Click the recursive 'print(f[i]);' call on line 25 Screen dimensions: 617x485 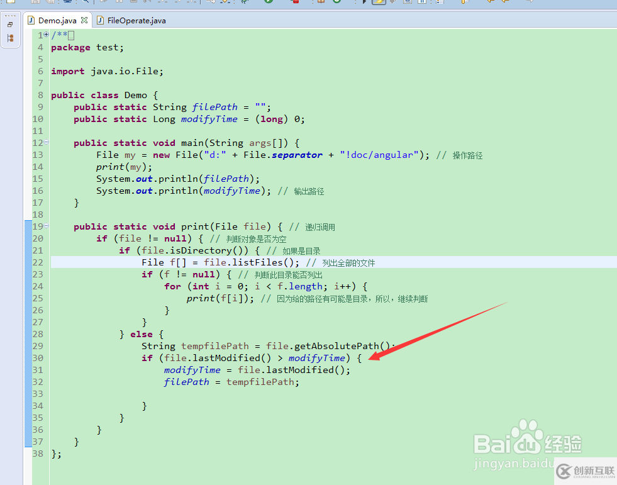pyautogui.click(x=220, y=298)
